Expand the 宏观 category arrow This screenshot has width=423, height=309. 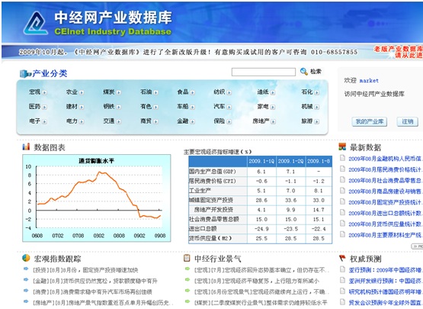tap(44, 92)
